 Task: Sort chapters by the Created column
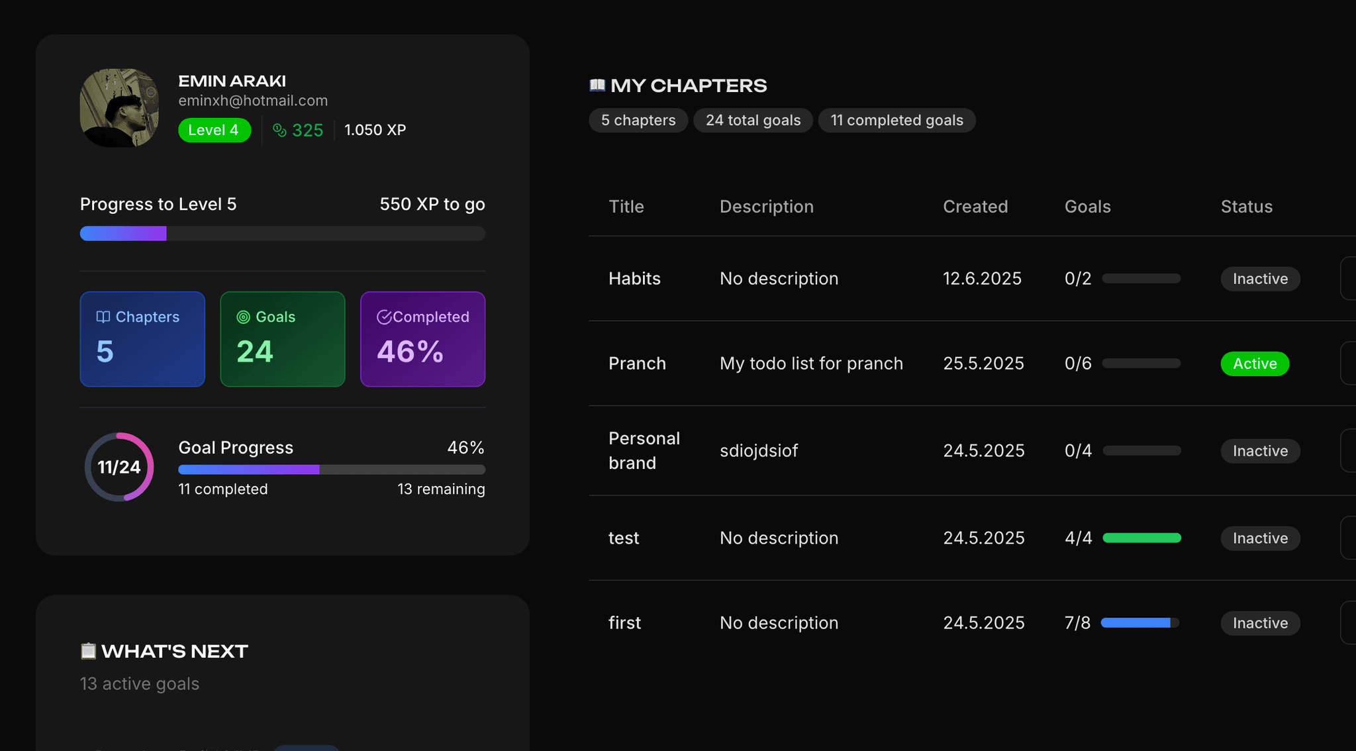point(975,207)
